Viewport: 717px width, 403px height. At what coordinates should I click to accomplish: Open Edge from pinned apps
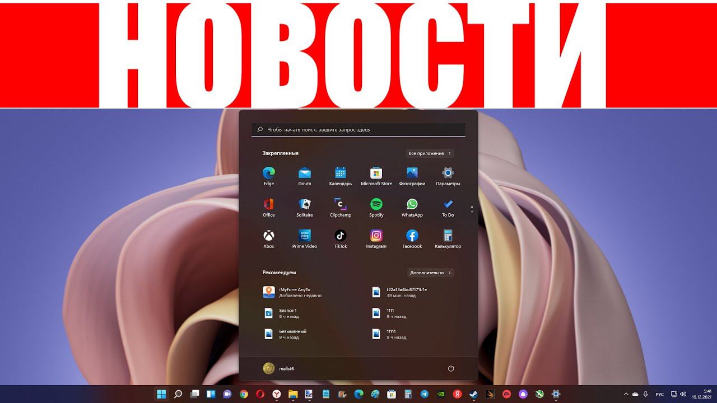point(269,176)
